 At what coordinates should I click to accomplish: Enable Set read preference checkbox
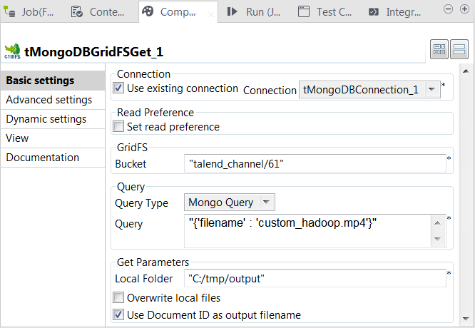pyautogui.click(x=119, y=127)
